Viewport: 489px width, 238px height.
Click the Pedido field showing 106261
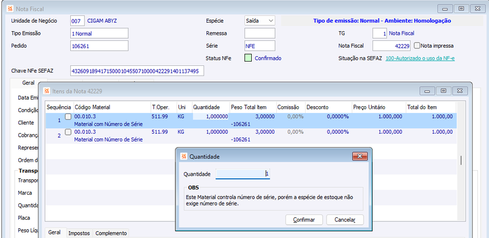(x=100, y=46)
